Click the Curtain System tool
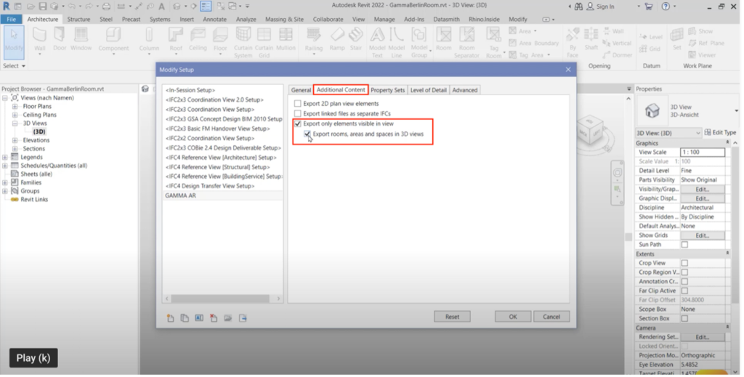The height and width of the screenshot is (377, 744). click(243, 42)
